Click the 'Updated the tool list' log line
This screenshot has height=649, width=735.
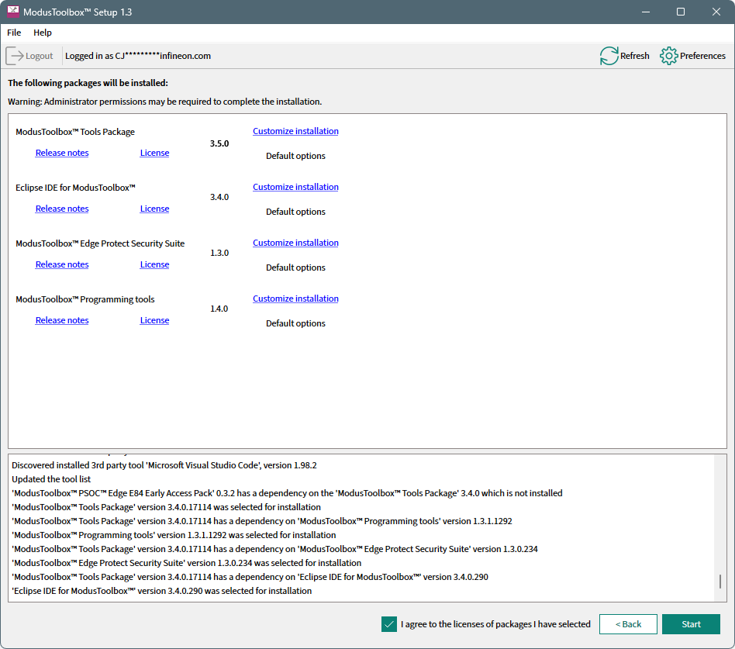51,479
